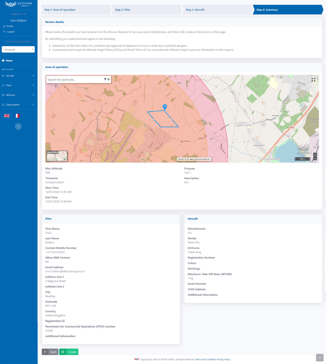This screenshot has width=326, height=364.
Task: Click the Pilots wrench icon in sidebar
Action: [x=3, y=86]
